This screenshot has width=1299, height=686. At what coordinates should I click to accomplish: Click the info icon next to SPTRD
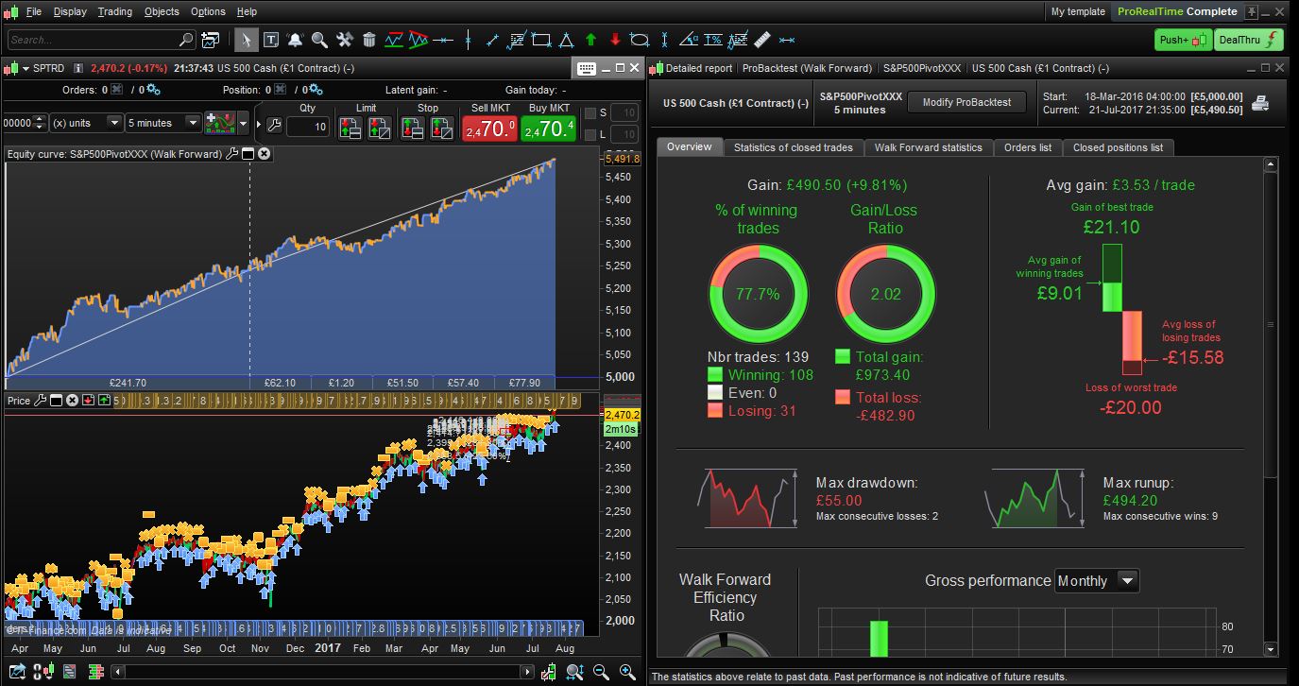(77, 68)
